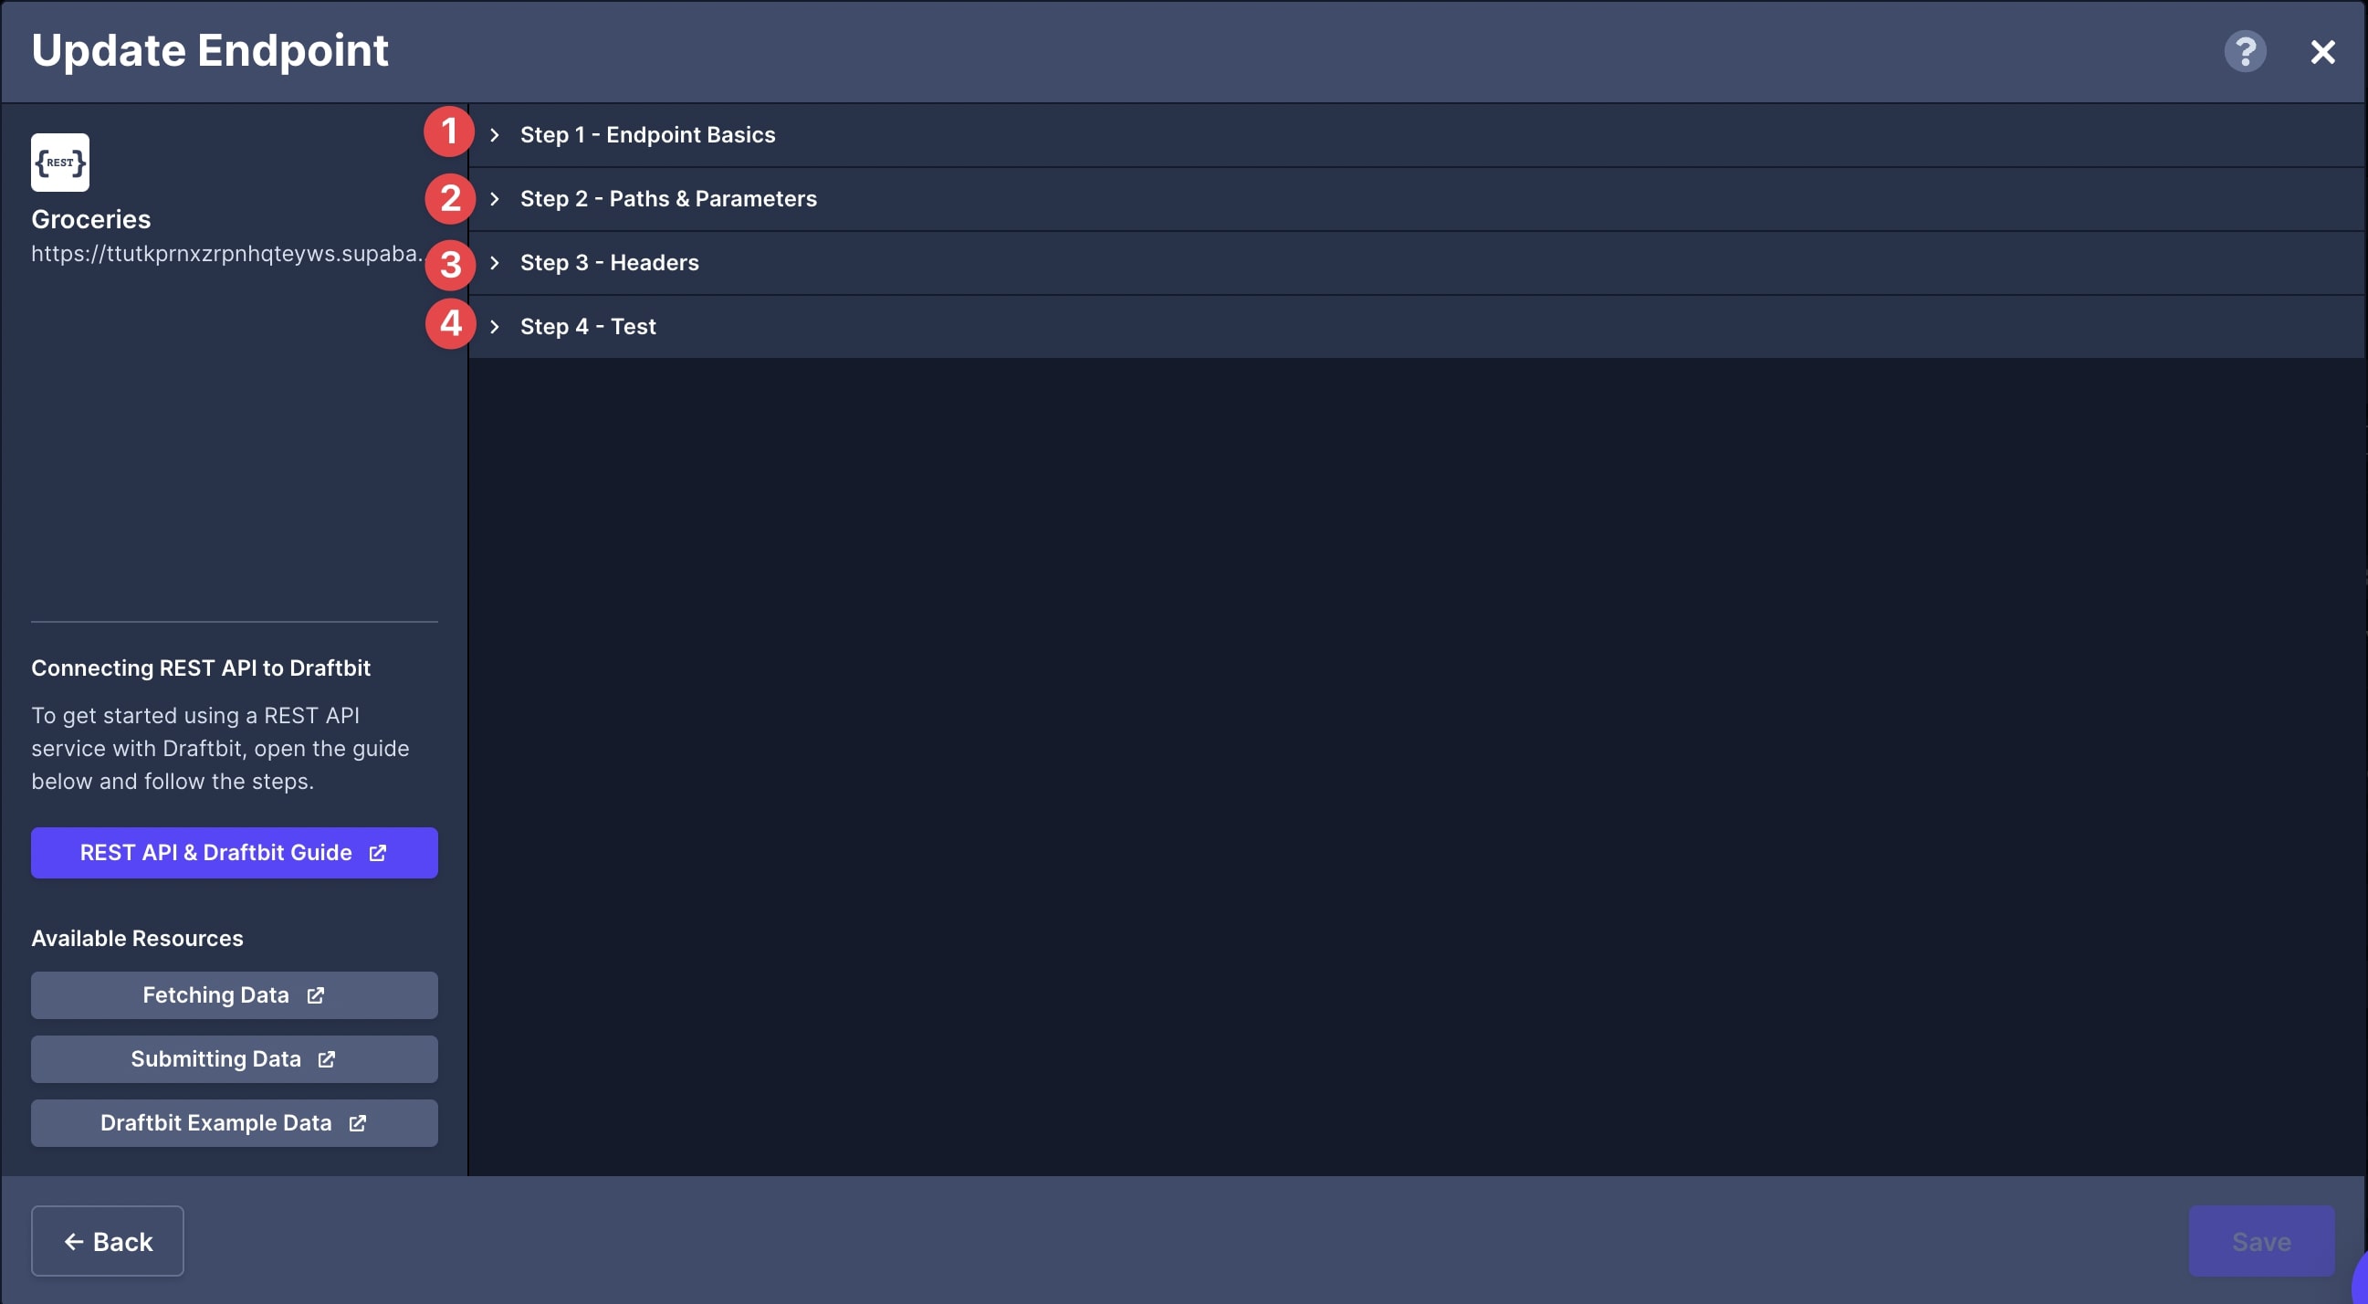Close the Update Endpoint dialog
The image size is (2368, 1304).
click(x=2322, y=51)
